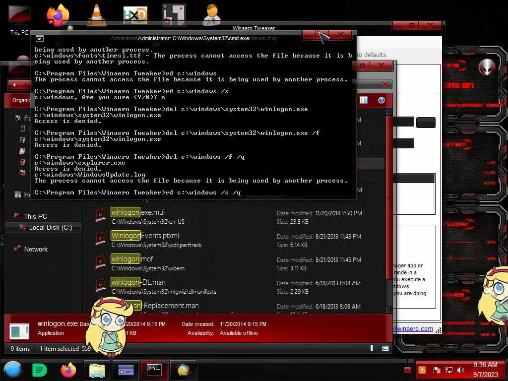
Task: Open the user figure desktop icon
Action: 212,14
